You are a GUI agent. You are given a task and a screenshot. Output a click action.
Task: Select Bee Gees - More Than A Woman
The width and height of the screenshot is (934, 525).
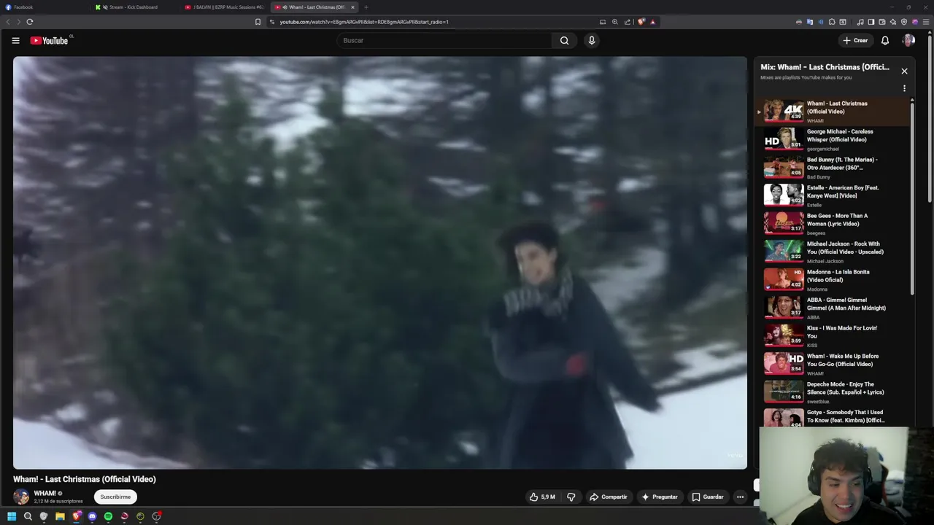tap(833, 224)
